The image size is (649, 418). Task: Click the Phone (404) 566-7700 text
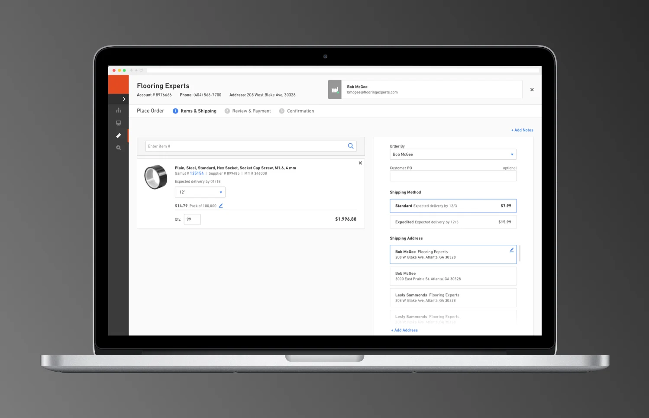point(200,95)
